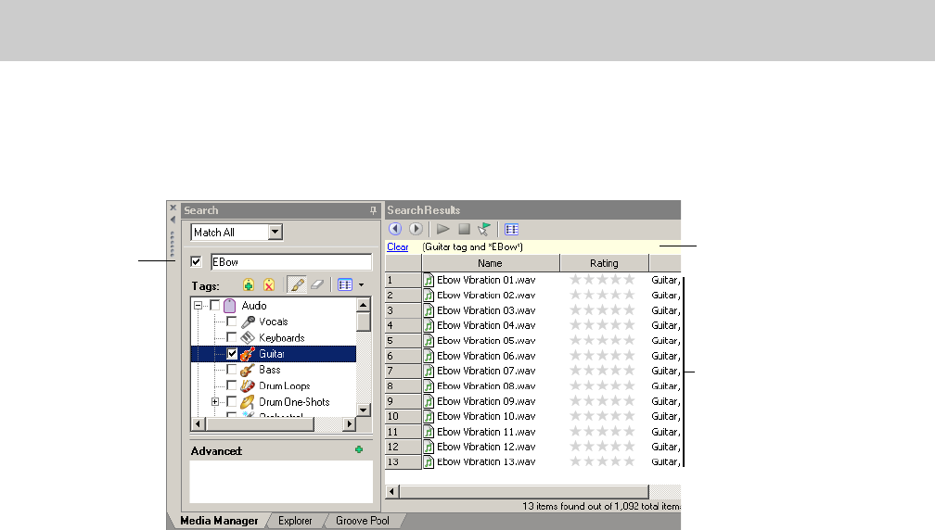Image resolution: width=935 pixels, height=530 pixels.
Task: Click the delete tag icon
Action: [x=269, y=284]
